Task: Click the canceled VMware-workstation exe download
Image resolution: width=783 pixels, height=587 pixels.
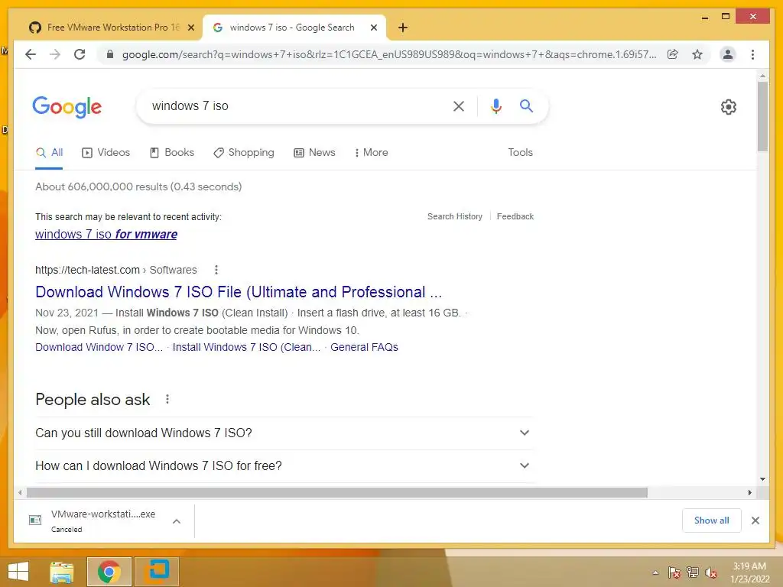Action: pos(103,521)
